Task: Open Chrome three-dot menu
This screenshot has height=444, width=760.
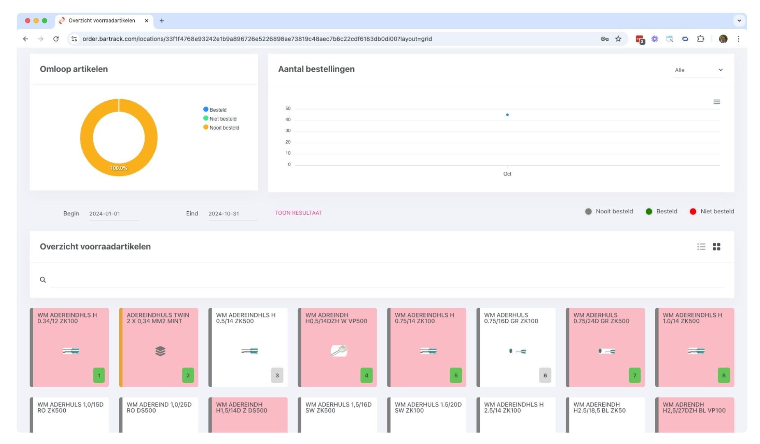Action: pos(738,39)
